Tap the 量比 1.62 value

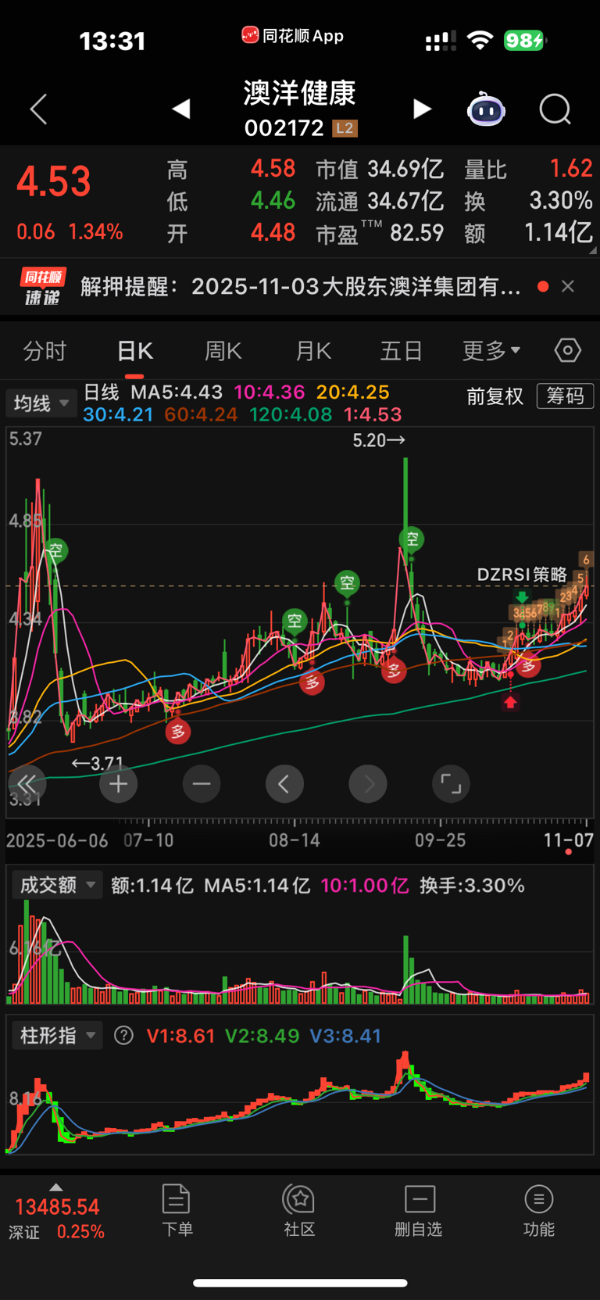pos(528,169)
